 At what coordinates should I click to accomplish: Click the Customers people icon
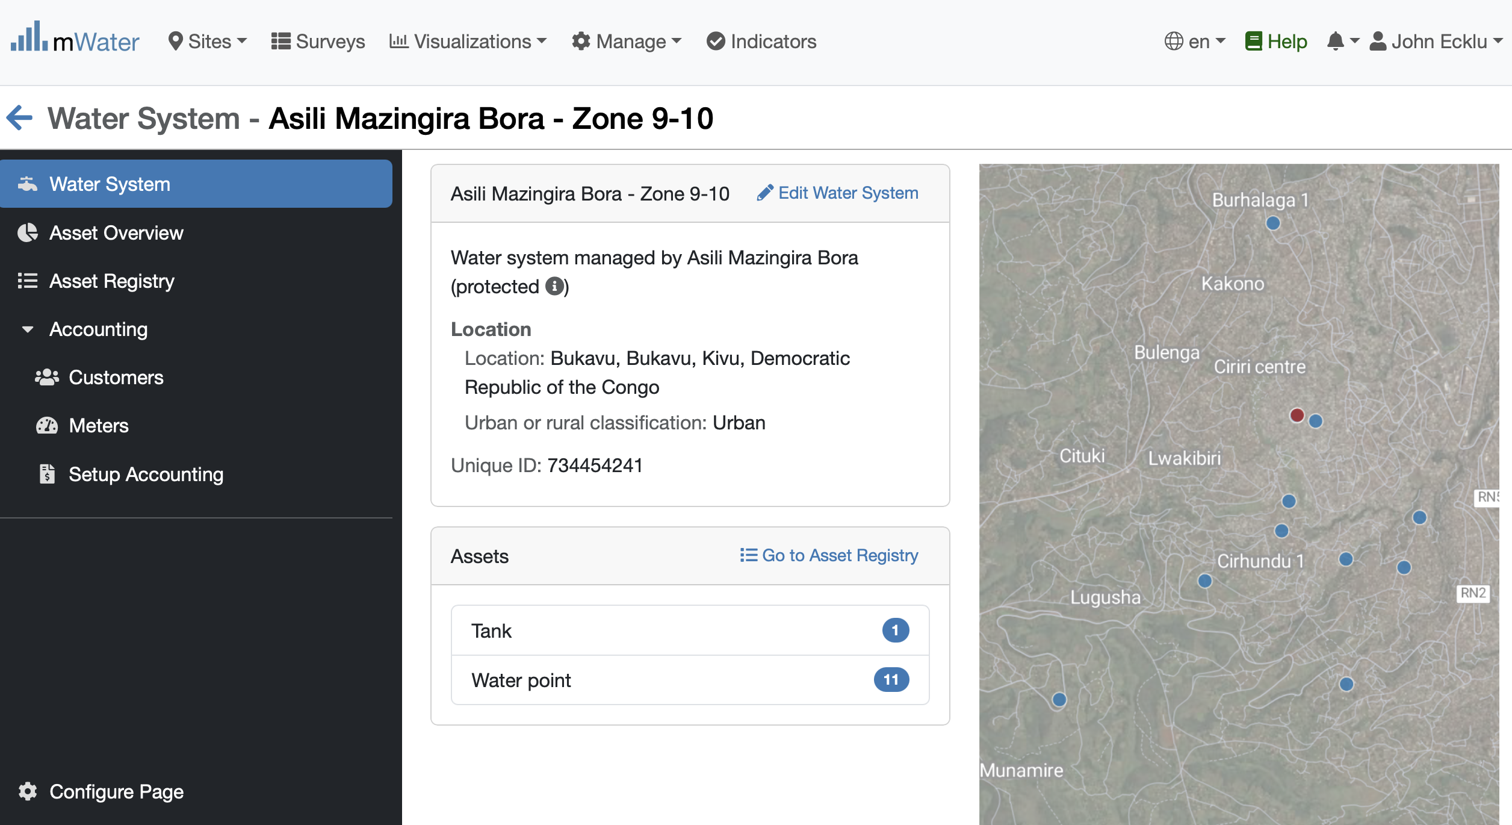[47, 377]
